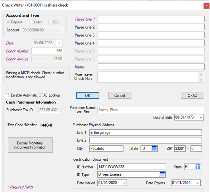Image resolution: width=210 pixels, height=193 pixels.
Task: Run the OFAC check button
Action: tap(192, 95)
